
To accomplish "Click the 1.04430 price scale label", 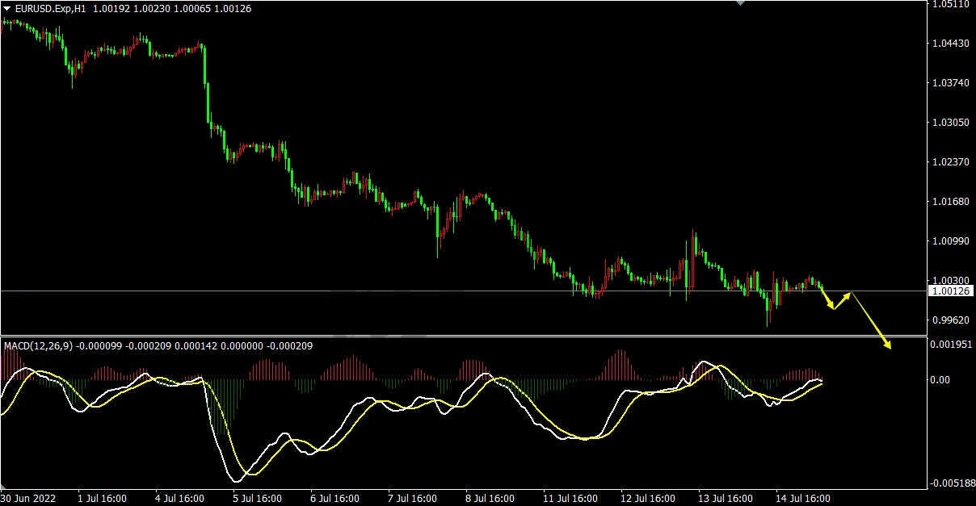I will 951,44.
